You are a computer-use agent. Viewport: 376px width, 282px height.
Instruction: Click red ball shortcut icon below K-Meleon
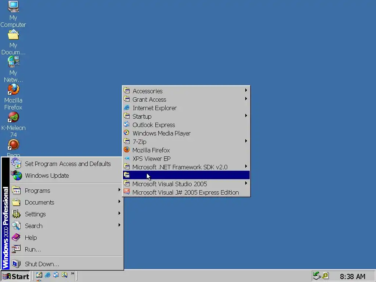[13, 145]
